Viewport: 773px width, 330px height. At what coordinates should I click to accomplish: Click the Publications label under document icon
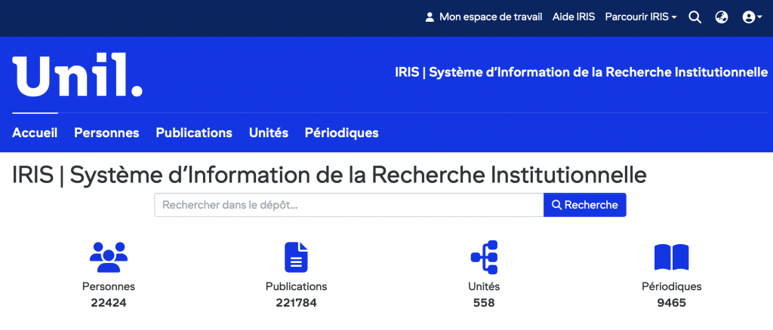(296, 286)
